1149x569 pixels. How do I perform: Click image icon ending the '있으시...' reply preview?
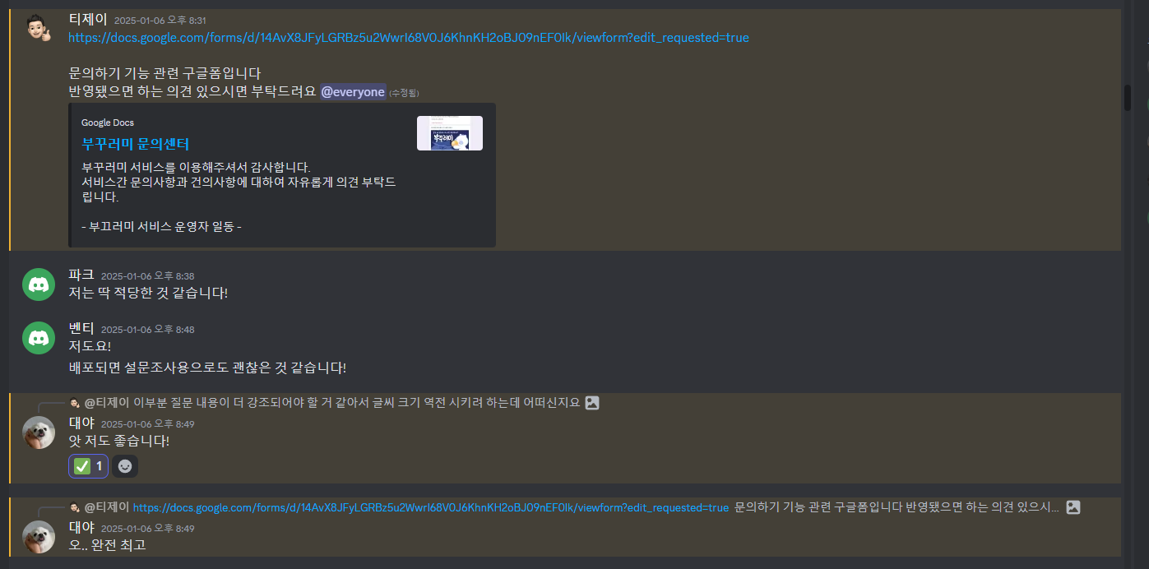tap(1073, 507)
